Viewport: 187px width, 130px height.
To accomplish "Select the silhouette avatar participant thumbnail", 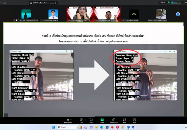I will (26, 14).
